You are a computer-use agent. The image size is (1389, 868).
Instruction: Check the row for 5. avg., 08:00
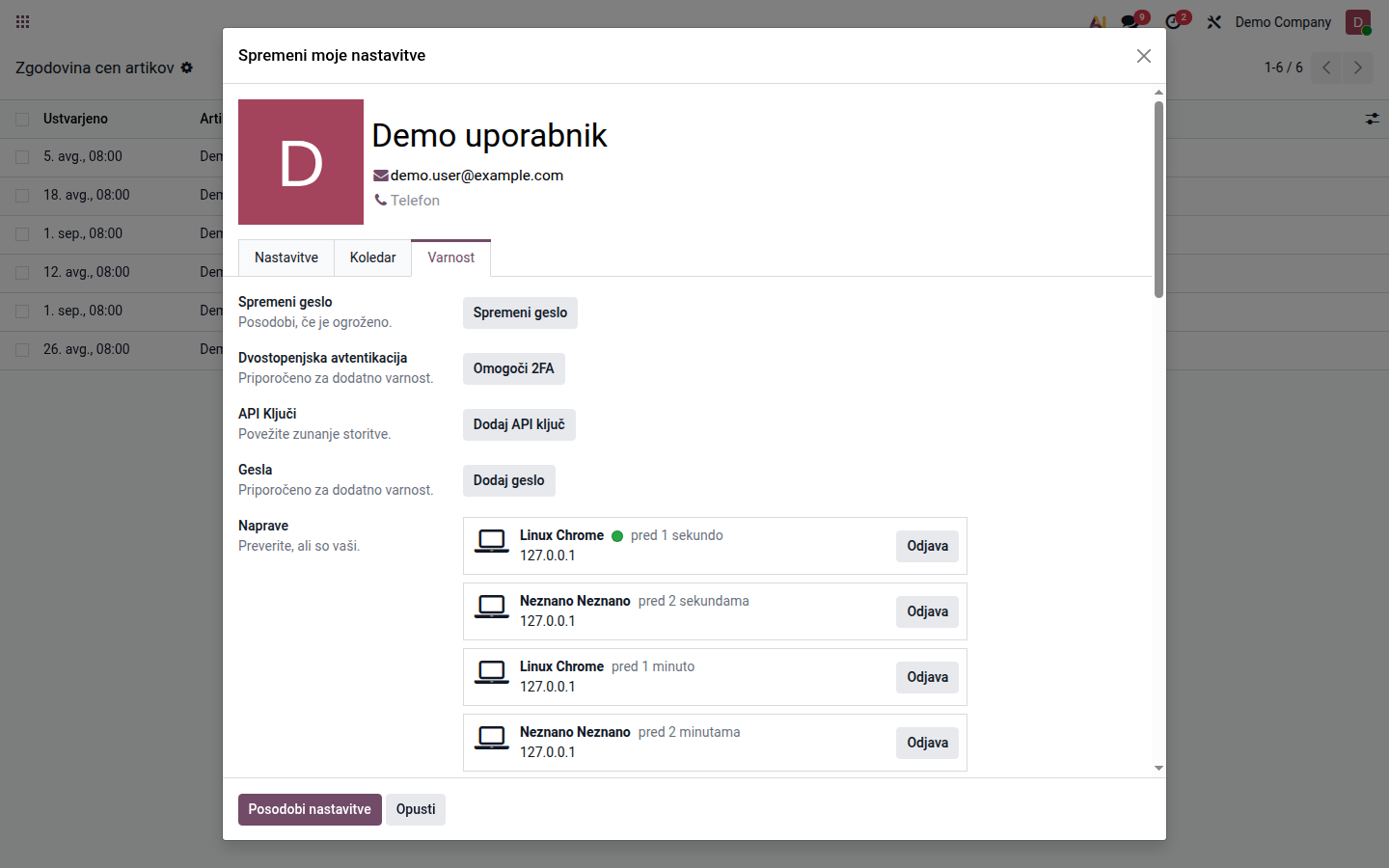tap(22, 157)
